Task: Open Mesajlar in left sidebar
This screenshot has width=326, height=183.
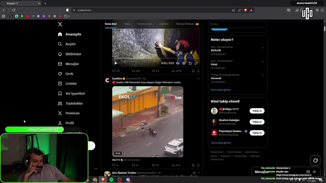Action: (x=69, y=64)
